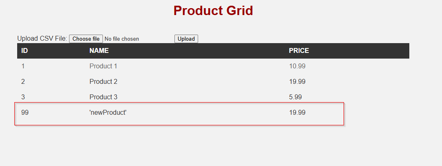Click newProduct's 19.99 price cell
Image resolution: width=442 pixels, height=166 pixels.
point(297,113)
